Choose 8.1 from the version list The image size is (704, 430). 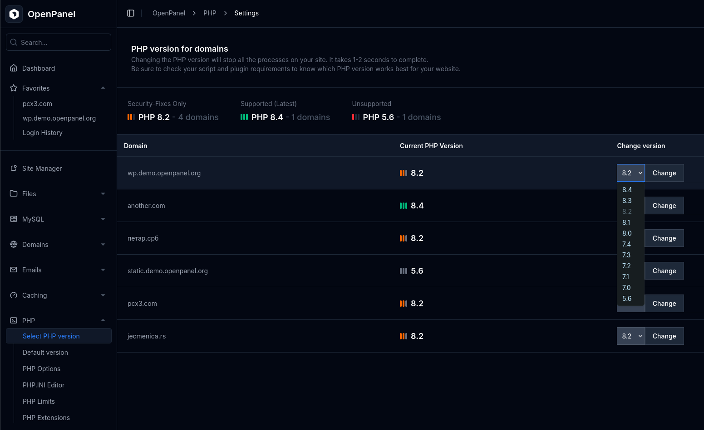630,222
